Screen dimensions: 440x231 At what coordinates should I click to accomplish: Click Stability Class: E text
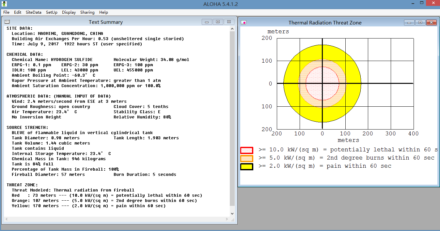click(137, 112)
